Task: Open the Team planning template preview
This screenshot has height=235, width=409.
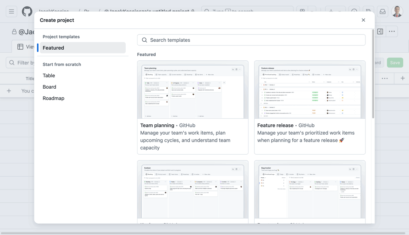Action: pos(193,89)
